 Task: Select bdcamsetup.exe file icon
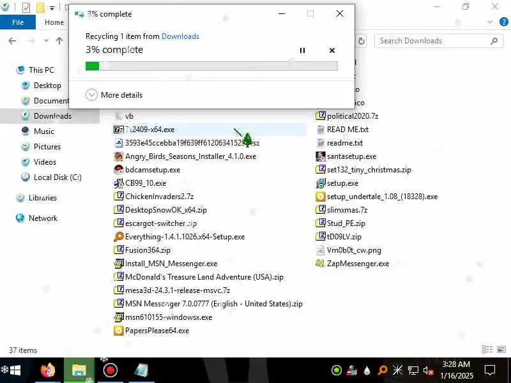point(119,170)
